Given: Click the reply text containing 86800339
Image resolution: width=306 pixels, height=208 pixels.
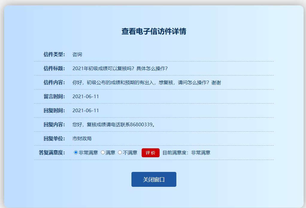Looking at the screenshot, I should pos(114,124).
